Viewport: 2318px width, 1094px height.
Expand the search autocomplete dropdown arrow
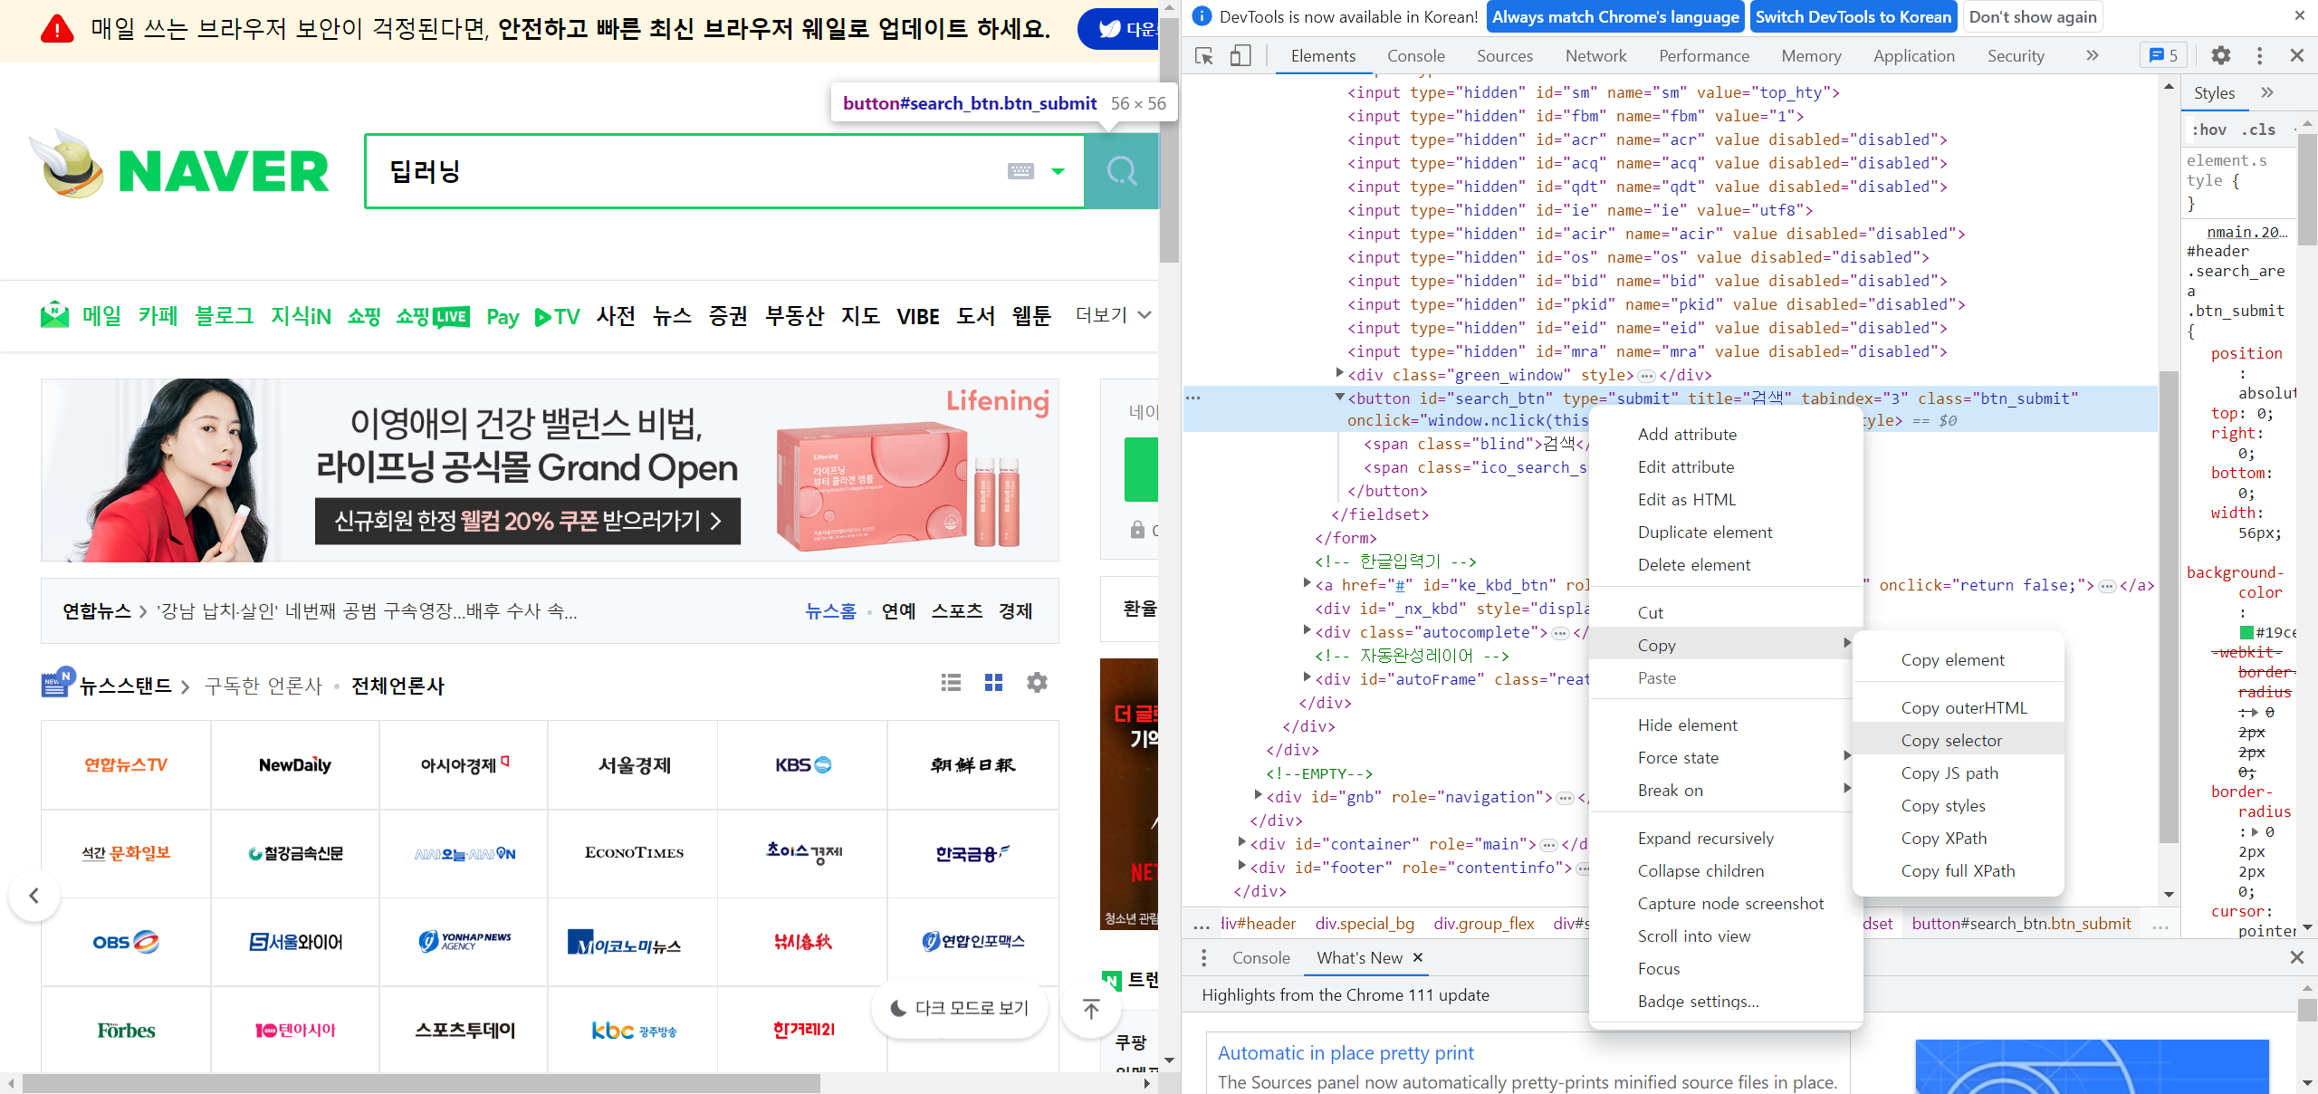1058,171
